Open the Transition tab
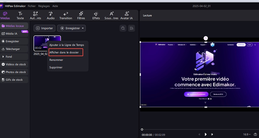The image size is (259, 138). (x=66, y=16)
